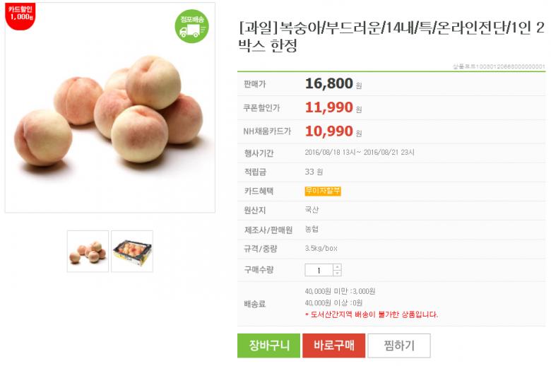Decrease purchase quantity with the down arrow

pos(337,273)
